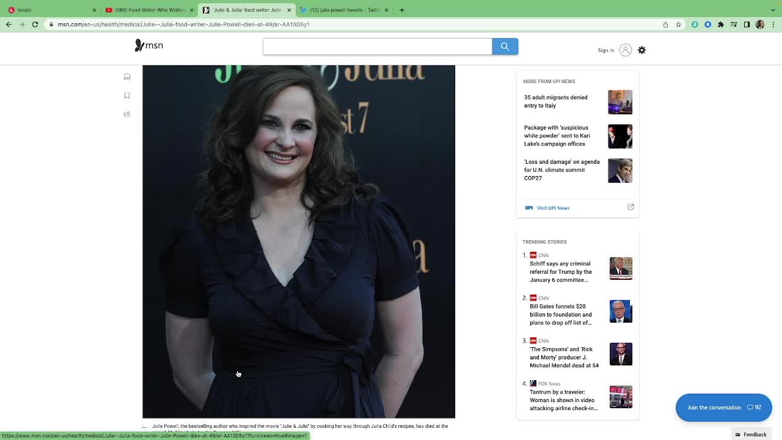Open the YouTube Food Writer tab
Screen dimensions: 782x440
click(x=149, y=10)
